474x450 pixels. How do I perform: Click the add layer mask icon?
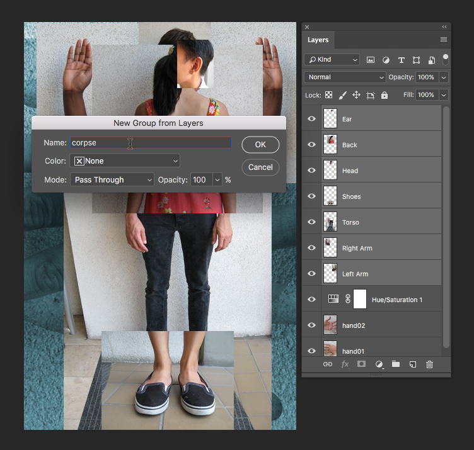click(x=362, y=364)
